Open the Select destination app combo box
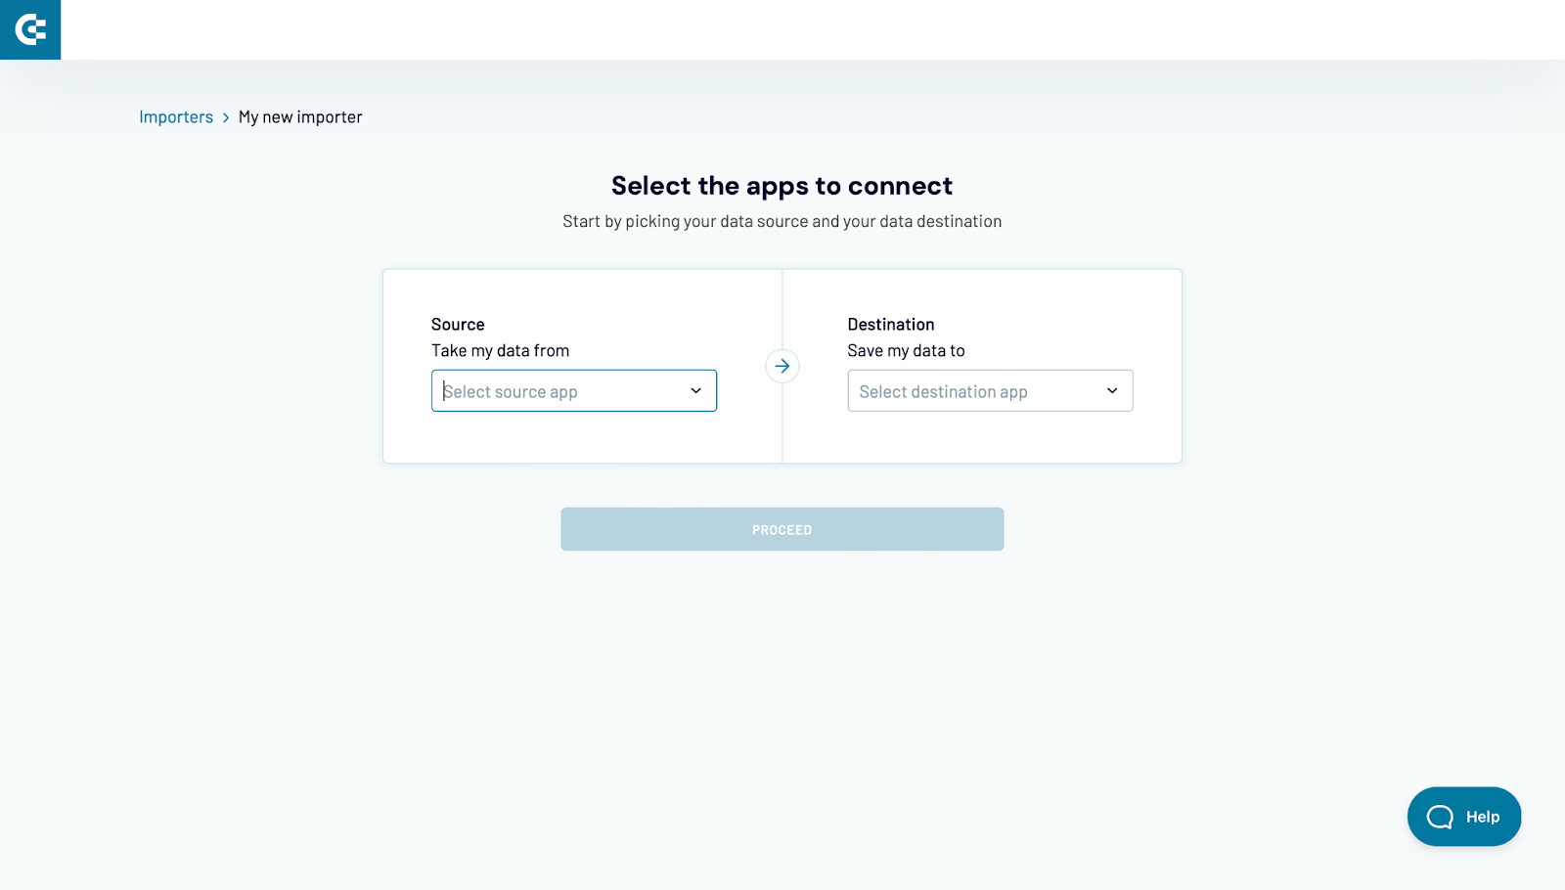1565x890 pixels. click(x=990, y=391)
